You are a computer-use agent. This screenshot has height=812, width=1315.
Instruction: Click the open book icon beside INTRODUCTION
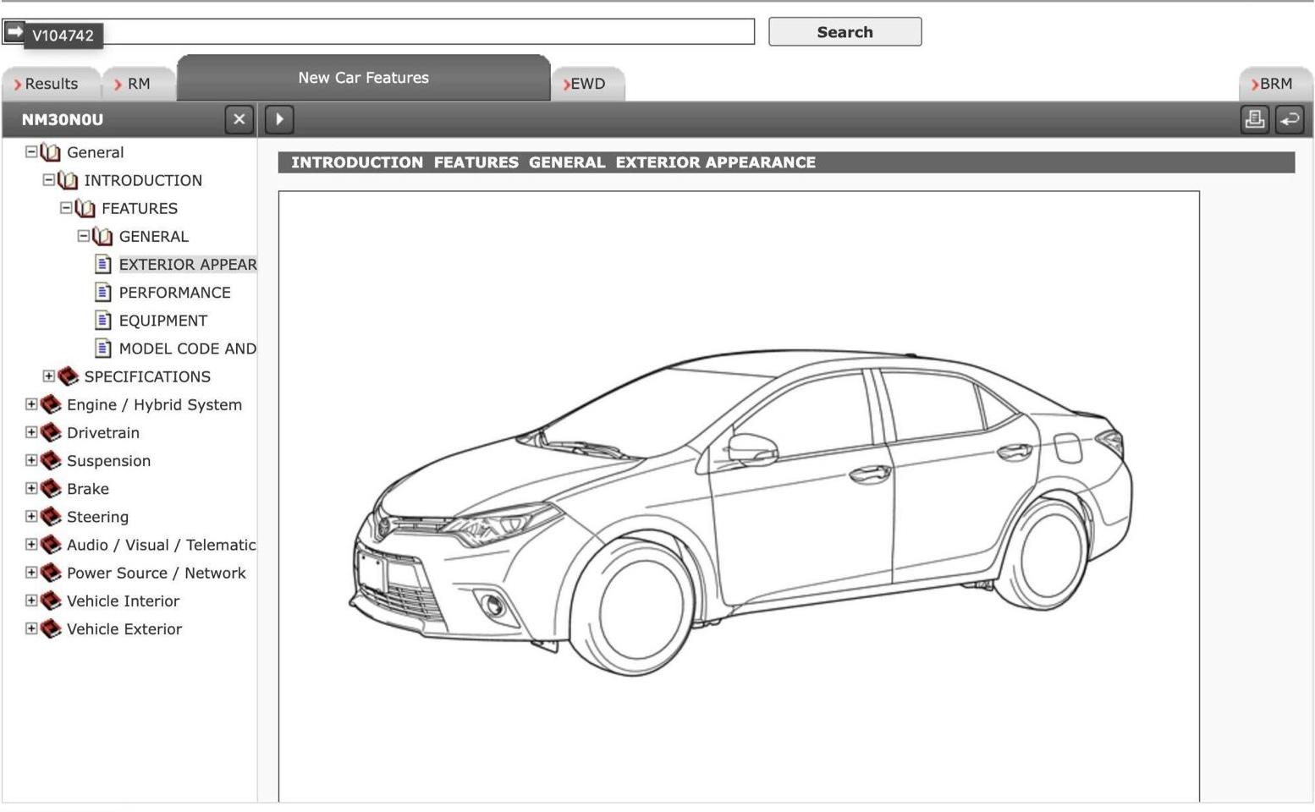[68, 180]
